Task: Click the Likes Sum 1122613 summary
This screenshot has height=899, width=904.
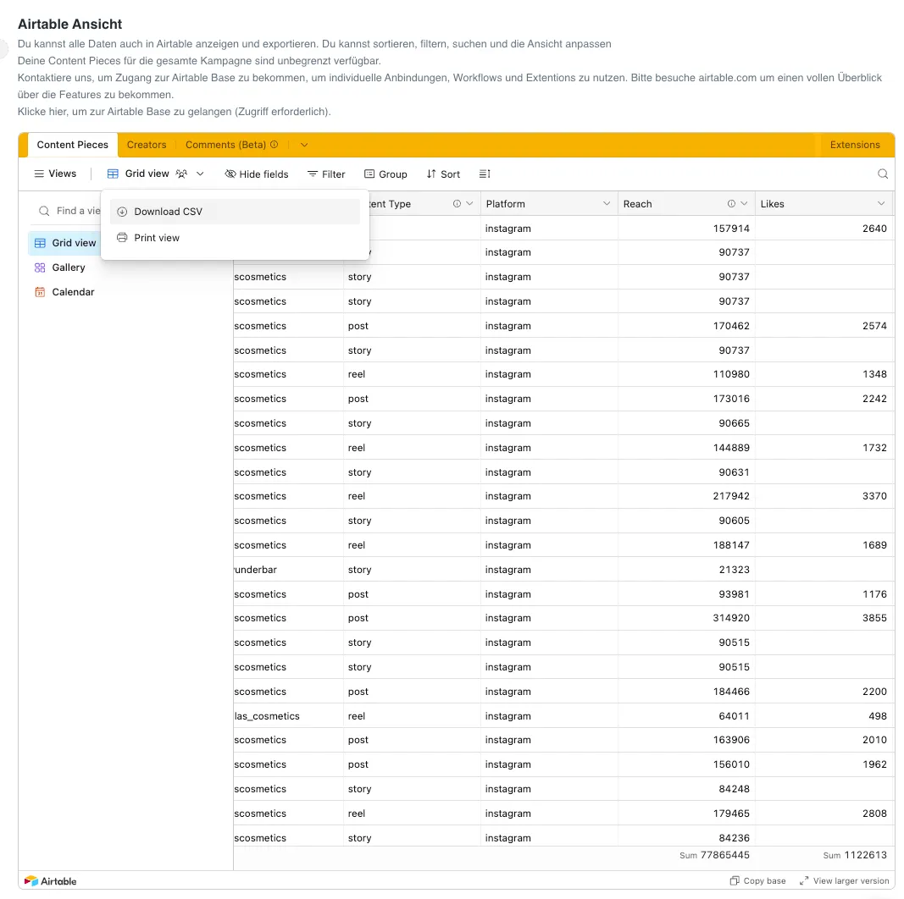Action: click(855, 855)
